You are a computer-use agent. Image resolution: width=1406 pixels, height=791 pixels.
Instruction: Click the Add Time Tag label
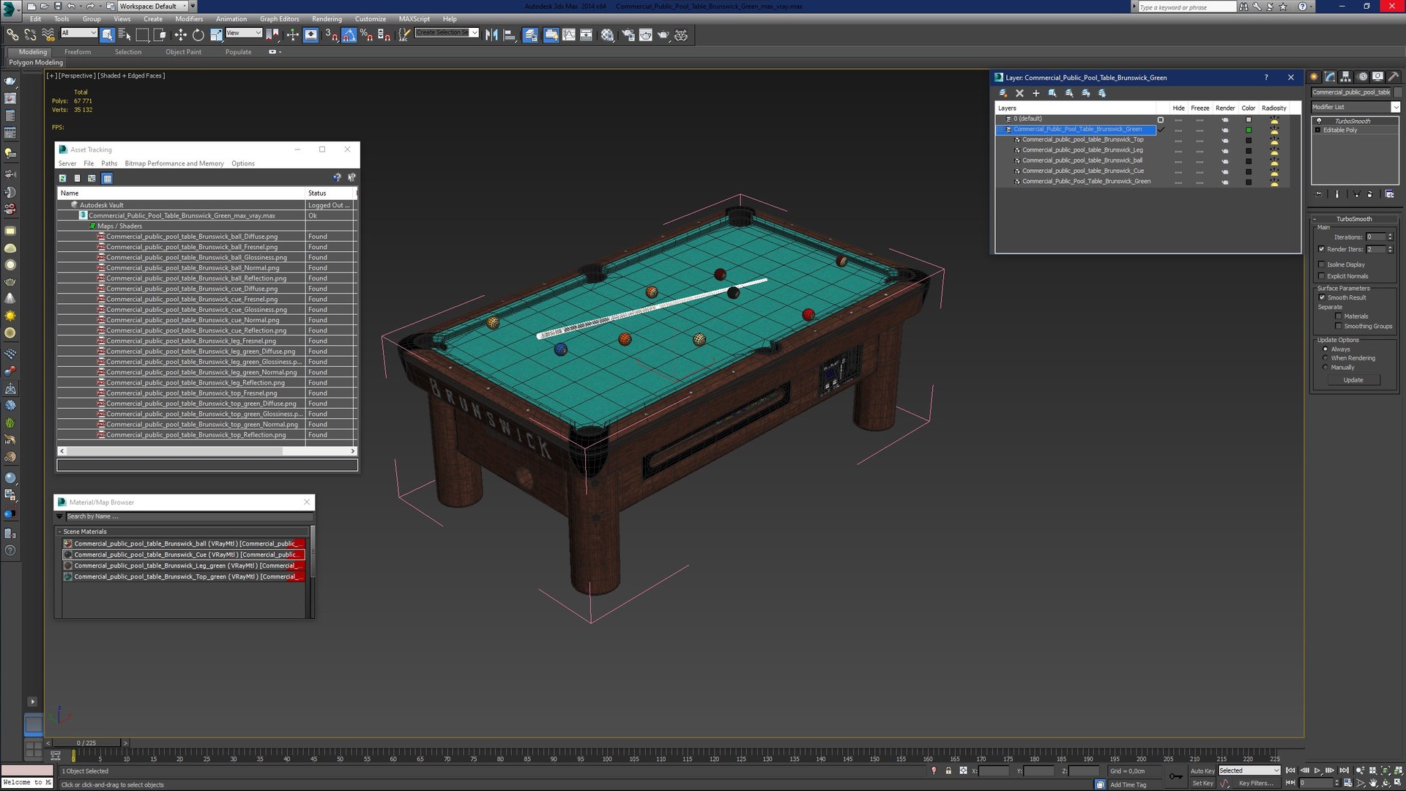tap(1128, 784)
